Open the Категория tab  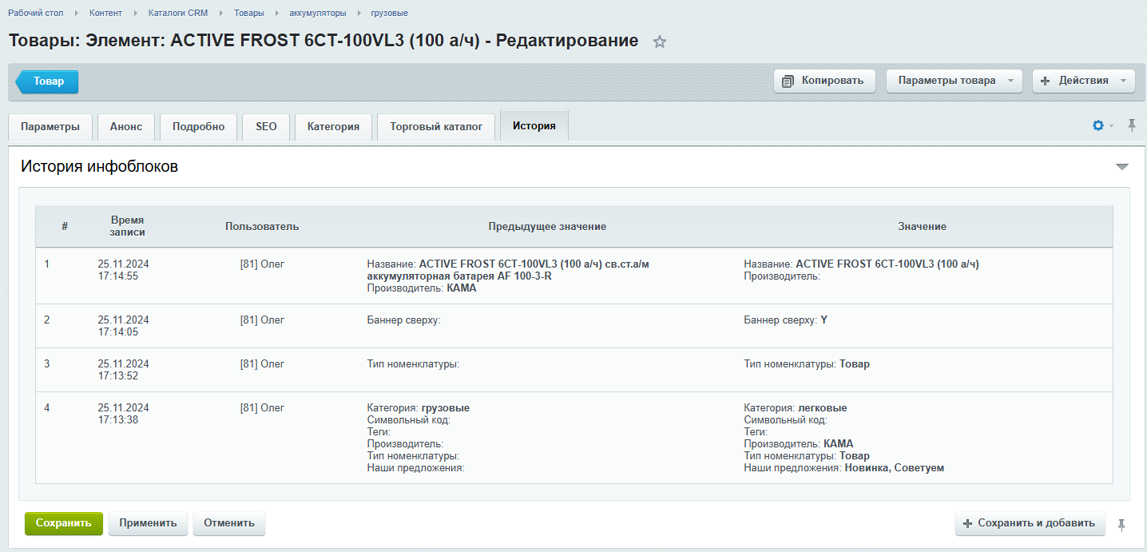point(333,126)
